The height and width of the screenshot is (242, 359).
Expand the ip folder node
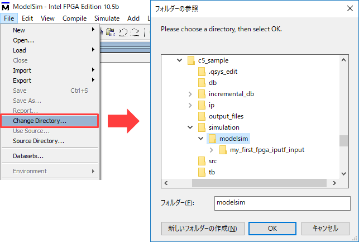190,105
